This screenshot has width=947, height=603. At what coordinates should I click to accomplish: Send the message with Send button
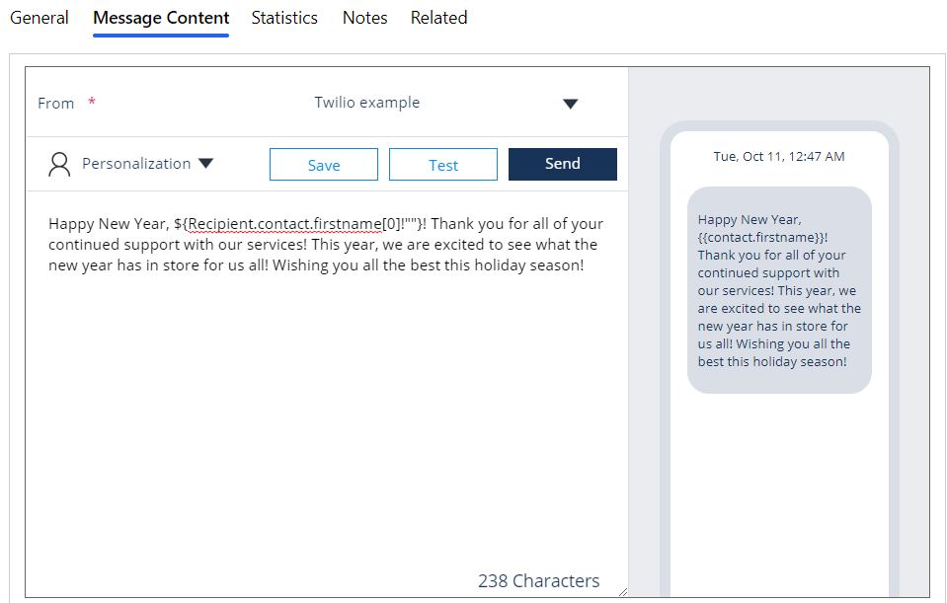coord(563,164)
